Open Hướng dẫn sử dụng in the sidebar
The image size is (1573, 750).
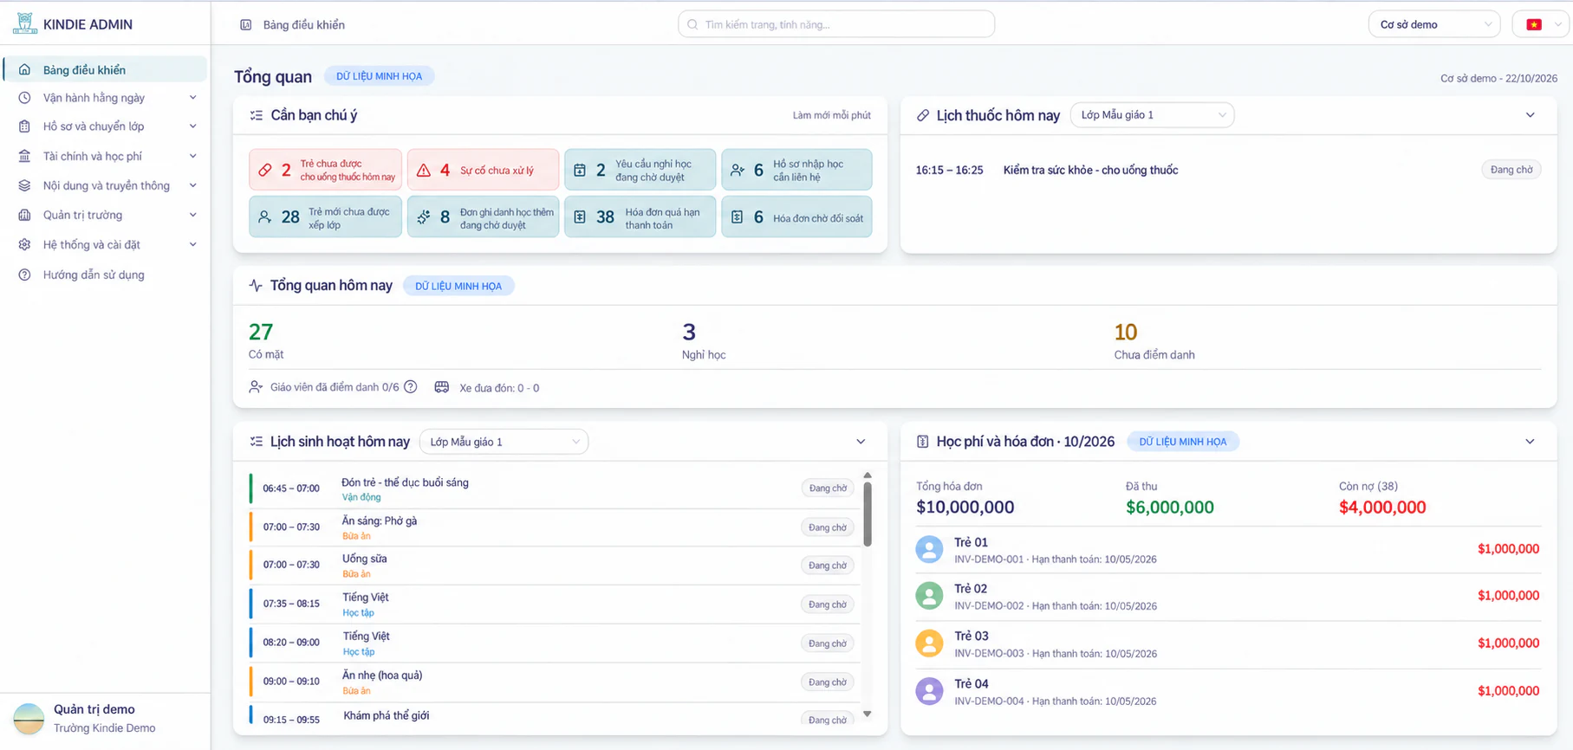coord(106,275)
